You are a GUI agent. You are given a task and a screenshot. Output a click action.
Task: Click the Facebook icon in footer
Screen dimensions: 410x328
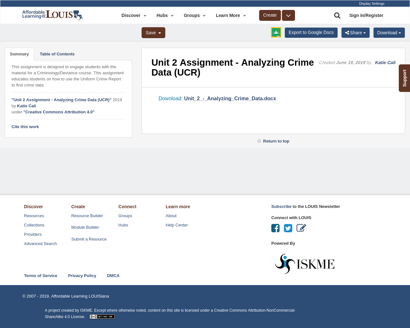[x=275, y=228]
